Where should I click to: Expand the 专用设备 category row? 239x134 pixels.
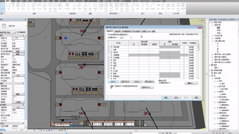109,47
